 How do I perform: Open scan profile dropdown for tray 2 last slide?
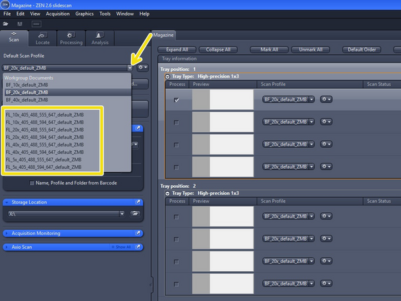[x=312, y=283]
